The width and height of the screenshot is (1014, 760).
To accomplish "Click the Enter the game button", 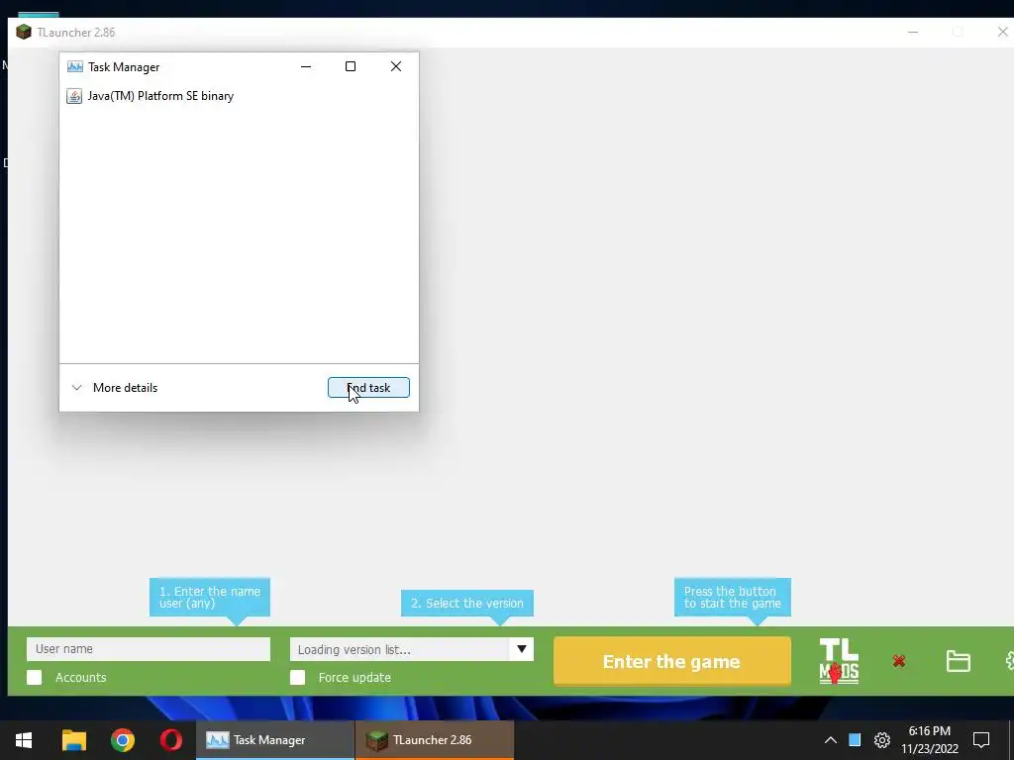I will coord(672,661).
